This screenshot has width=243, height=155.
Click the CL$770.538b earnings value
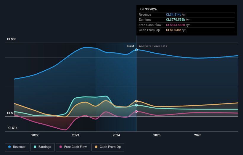tap(176, 20)
